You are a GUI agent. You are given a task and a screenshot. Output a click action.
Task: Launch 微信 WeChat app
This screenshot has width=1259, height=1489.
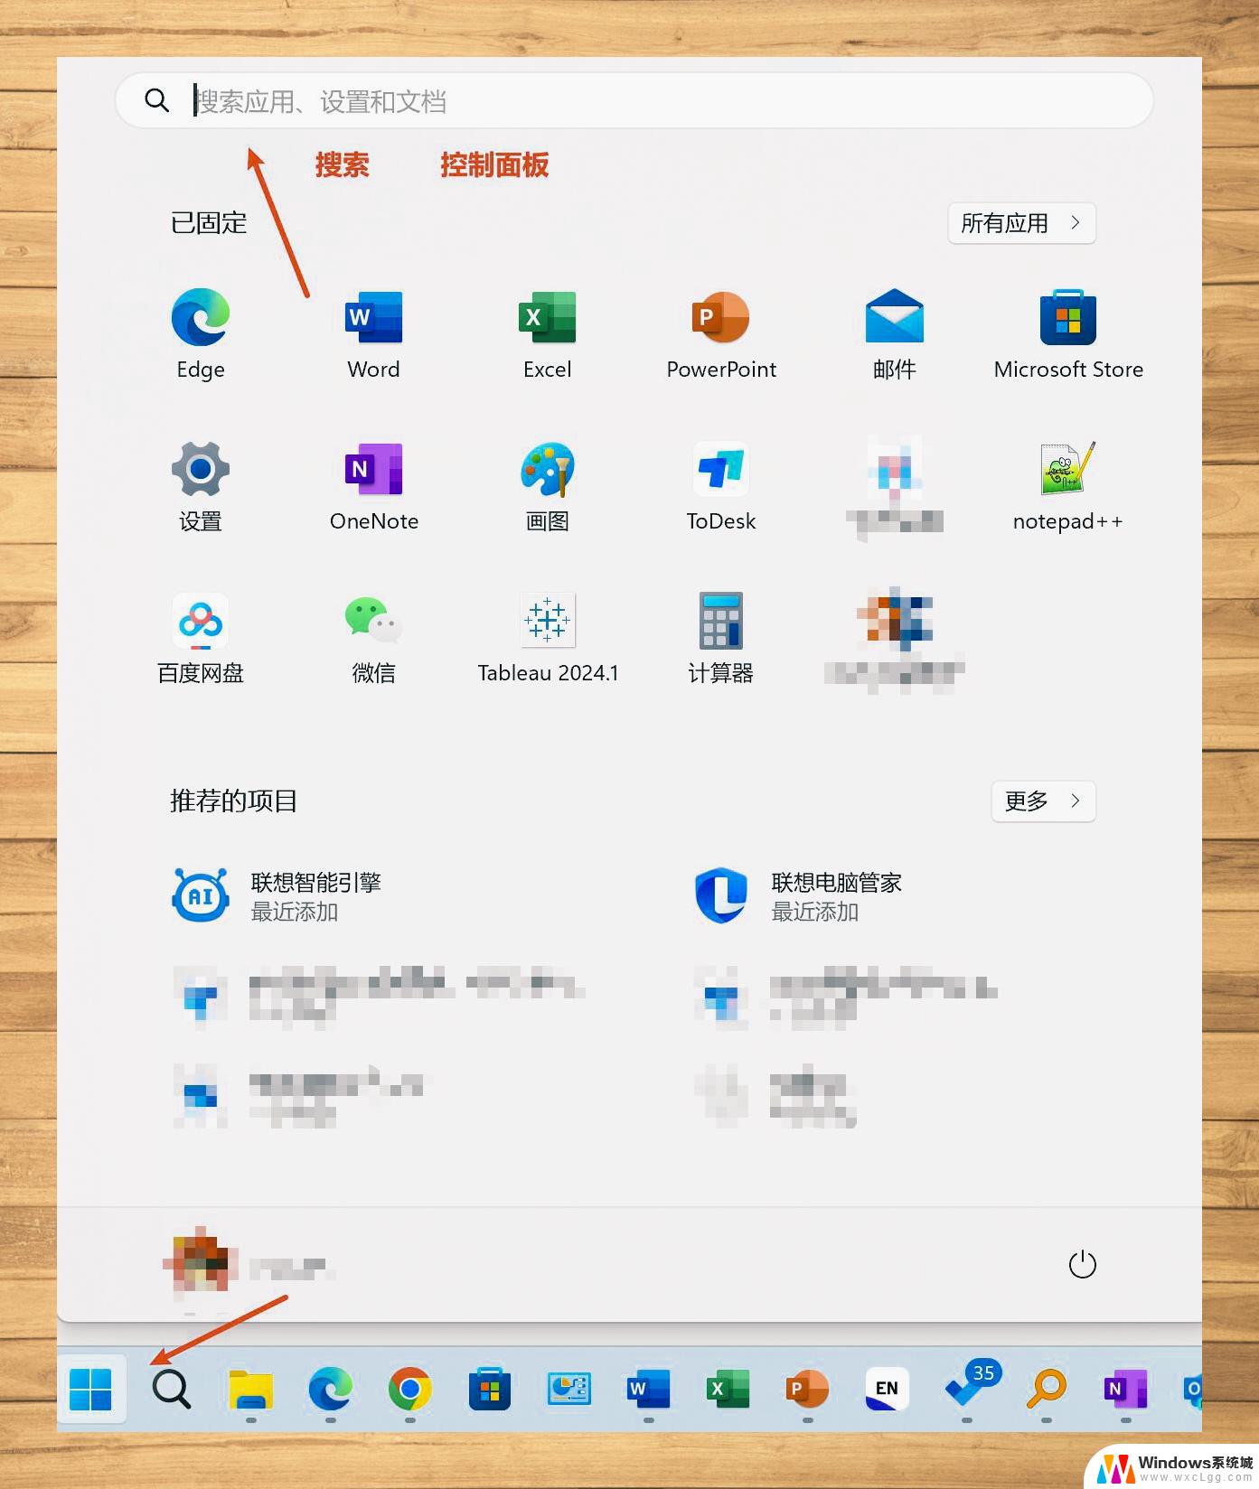[x=373, y=637]
